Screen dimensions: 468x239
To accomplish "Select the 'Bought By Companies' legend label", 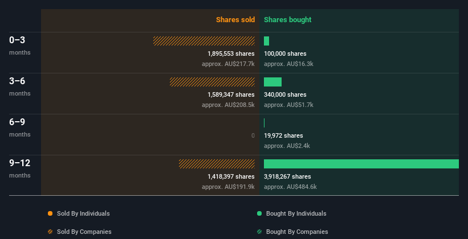I will click(x=297, y=232).
